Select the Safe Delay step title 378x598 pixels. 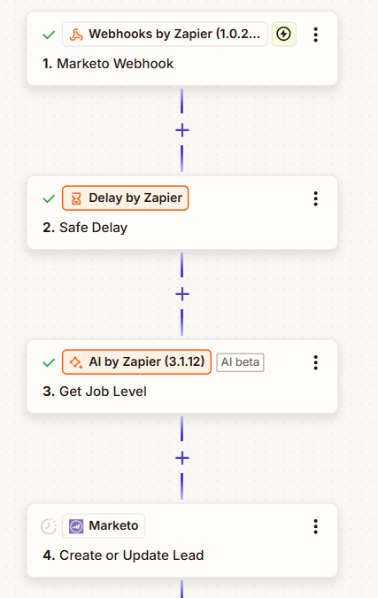tap(85, 228)
